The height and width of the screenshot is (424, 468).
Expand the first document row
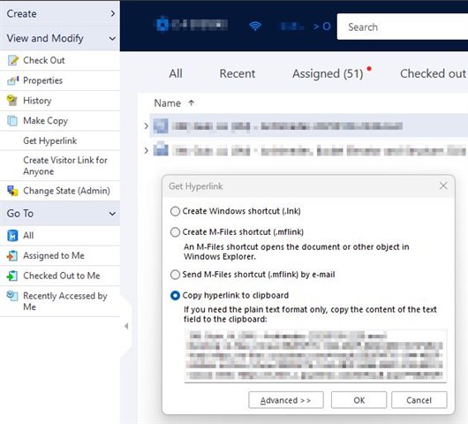coord(146,126)
